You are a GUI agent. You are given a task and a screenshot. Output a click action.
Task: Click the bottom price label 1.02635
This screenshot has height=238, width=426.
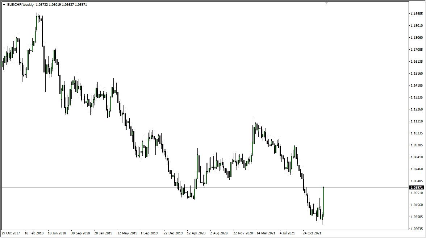pyautogui.click(x=416, y=229)
